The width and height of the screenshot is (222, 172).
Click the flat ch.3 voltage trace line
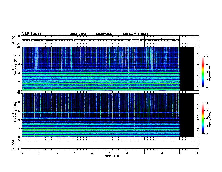click(108, 144)
